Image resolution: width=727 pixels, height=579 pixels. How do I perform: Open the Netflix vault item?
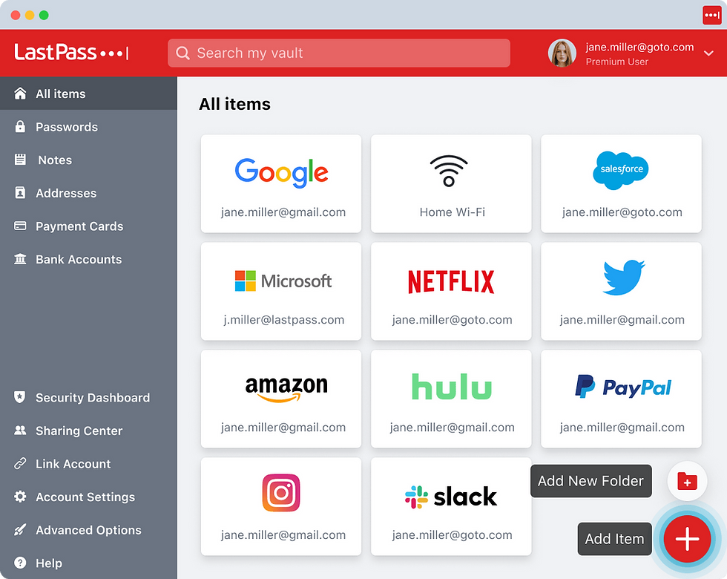(x=451, y=291)
